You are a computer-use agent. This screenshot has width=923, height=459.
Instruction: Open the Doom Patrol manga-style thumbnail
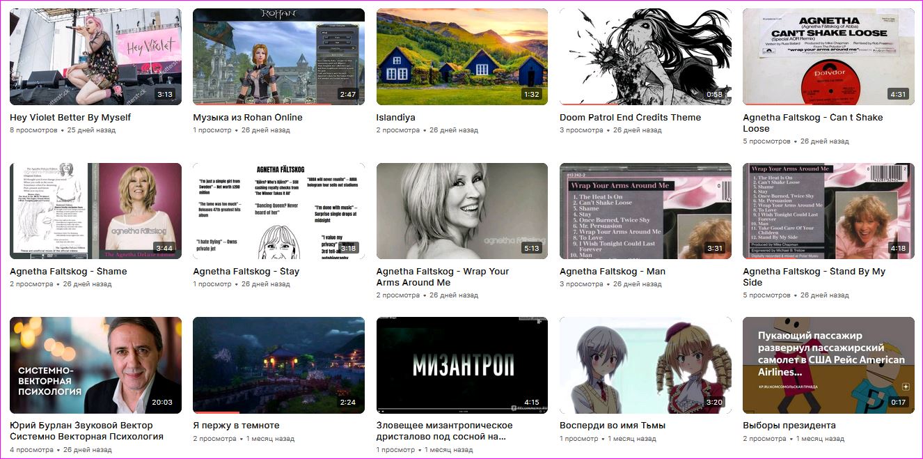click(x=645, y=56)
